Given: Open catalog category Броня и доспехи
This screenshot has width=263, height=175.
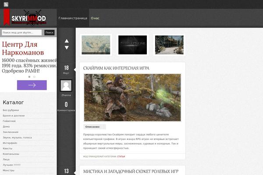Looking at the screenshot, I should pos(14,115).
